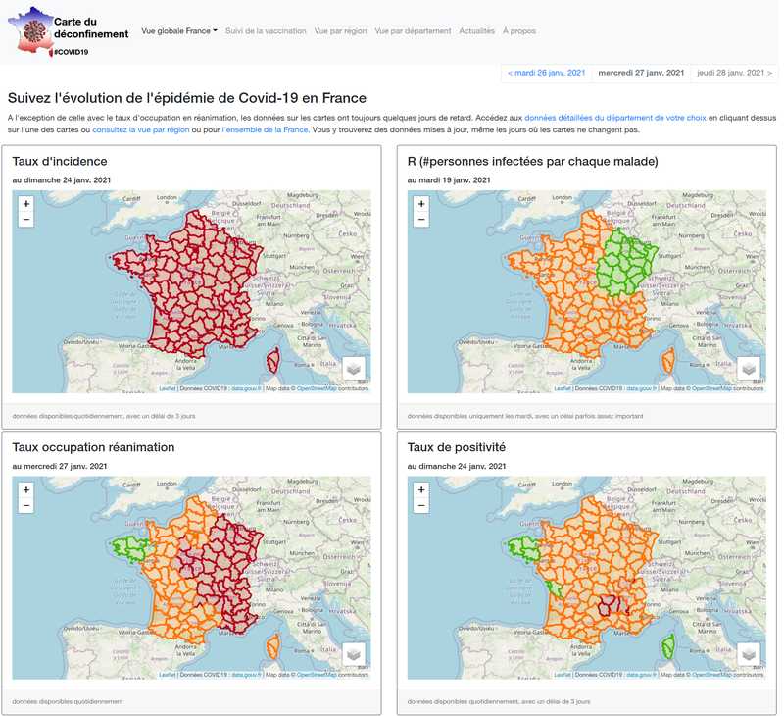Click Corsica on the Taux d'incidence map
This screenshot has height=716, width=784.
point(273,359)
